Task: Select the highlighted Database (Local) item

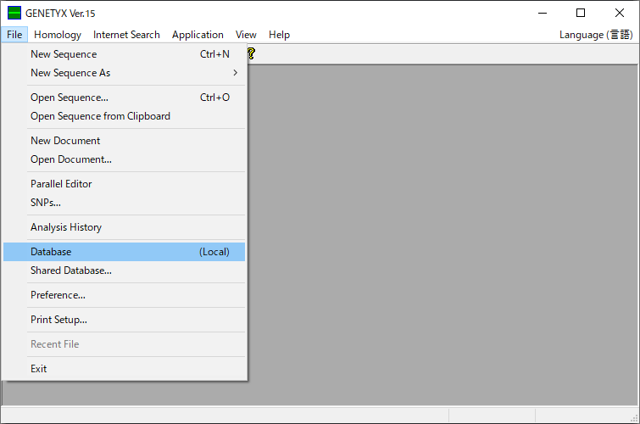Action: click(x=124, y=252)
